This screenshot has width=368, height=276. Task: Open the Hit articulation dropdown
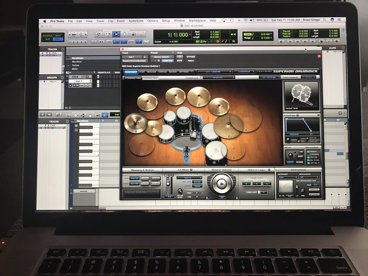pyautogui.click(x=309, y=177)
